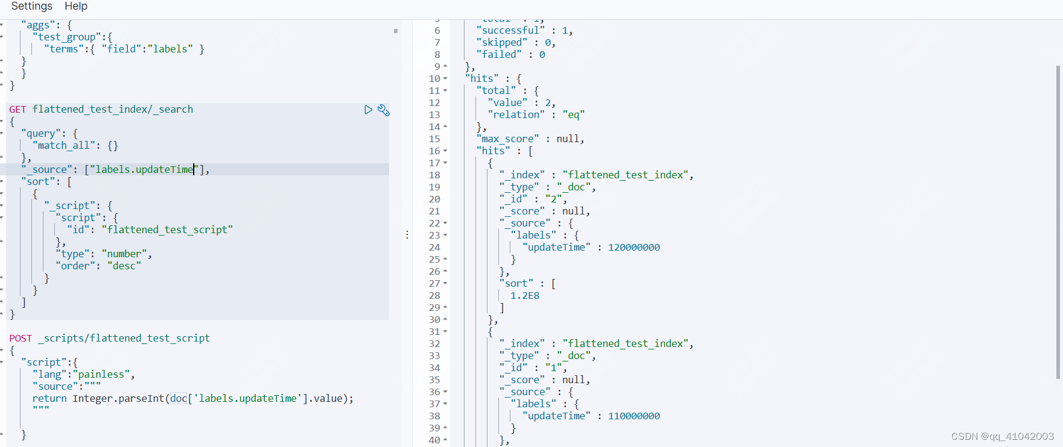Place cursor in the "_source" labels.updateTime line

tap(115, 169)
